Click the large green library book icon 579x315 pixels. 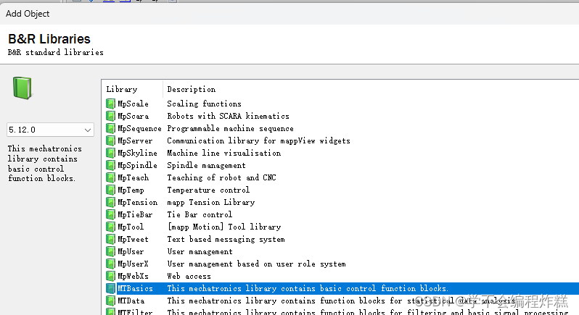point(22,88)
